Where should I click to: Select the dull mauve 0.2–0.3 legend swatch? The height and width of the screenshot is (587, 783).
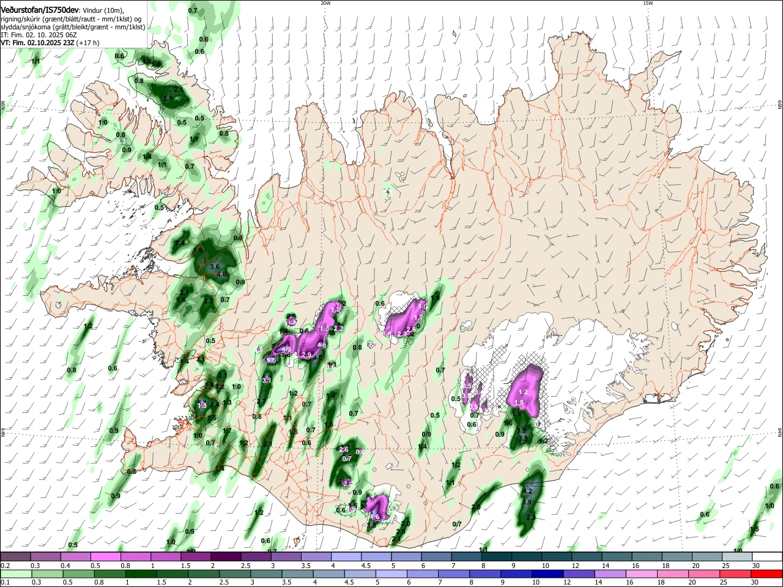click(x=15, y=557)
